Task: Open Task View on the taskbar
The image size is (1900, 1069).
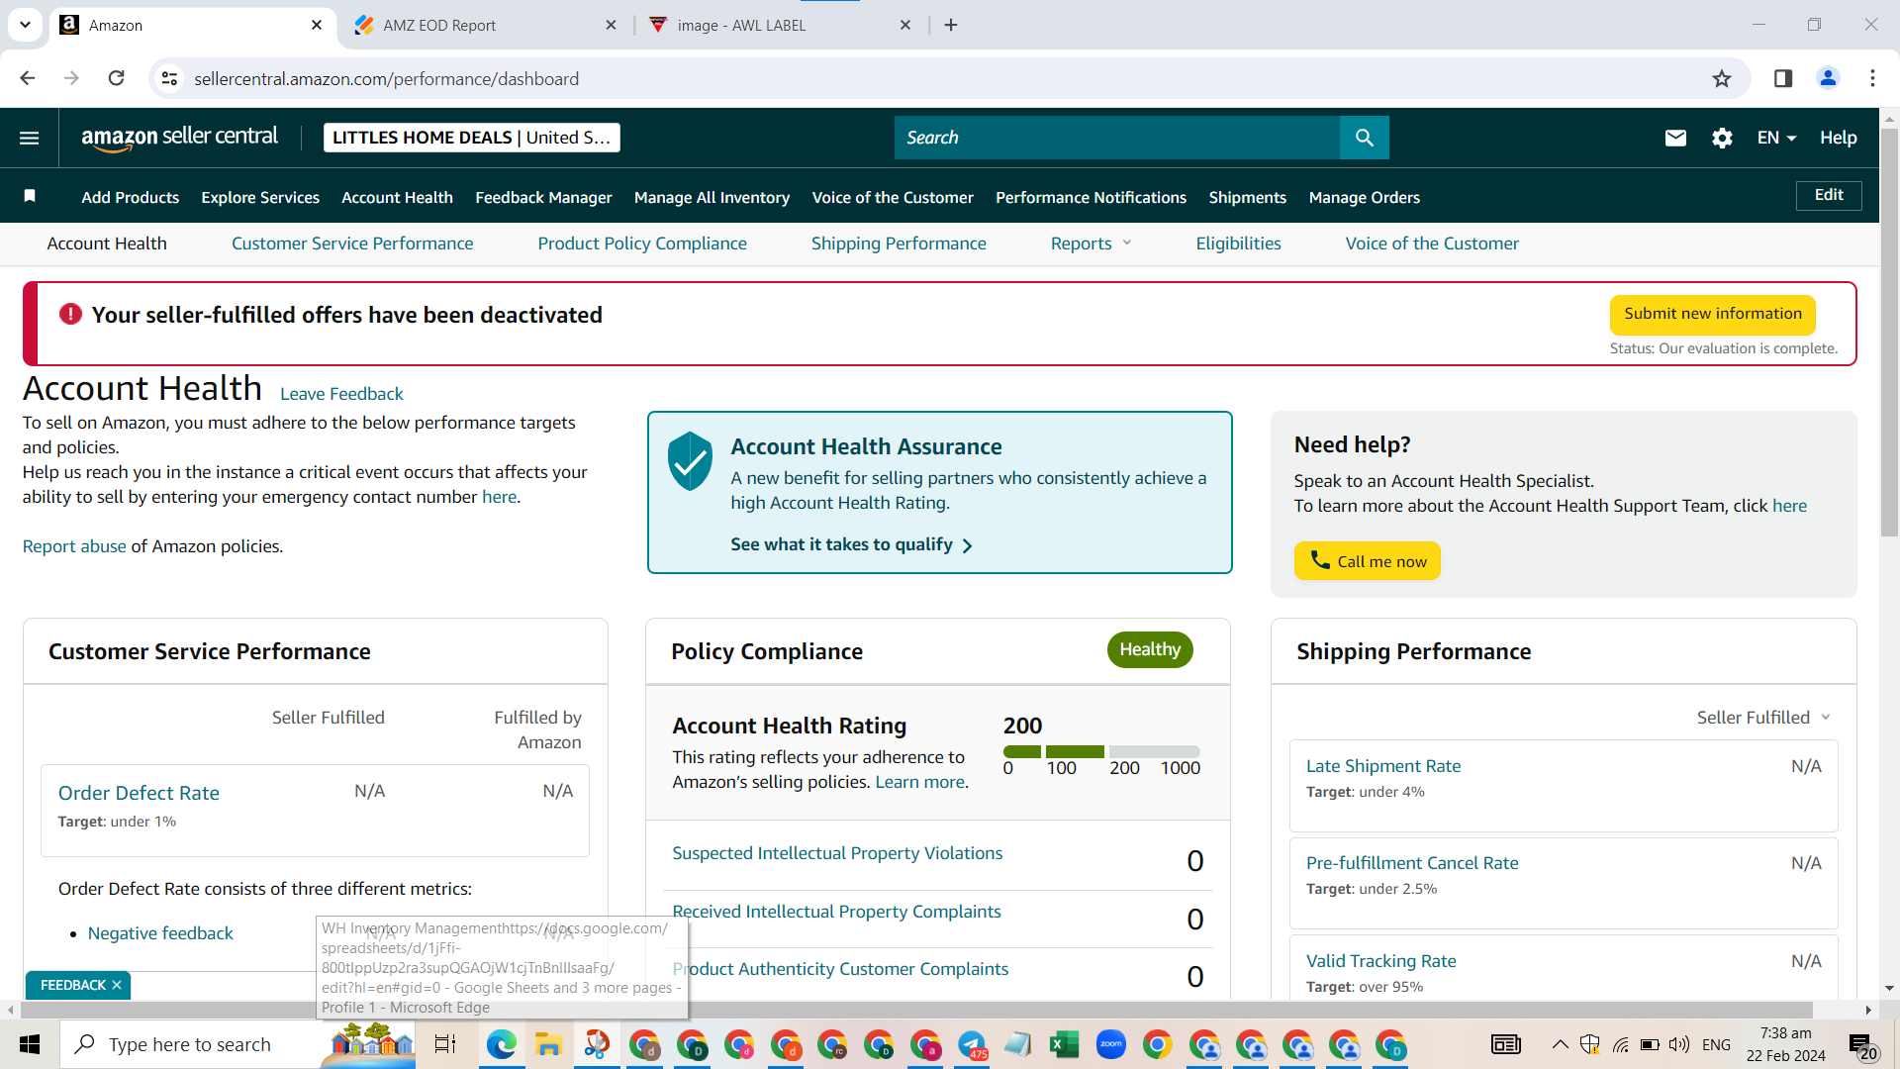Action: point(444,1044)
